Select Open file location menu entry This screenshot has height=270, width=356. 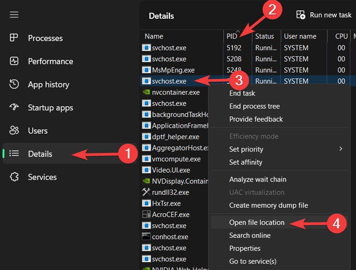coord(256,223)
